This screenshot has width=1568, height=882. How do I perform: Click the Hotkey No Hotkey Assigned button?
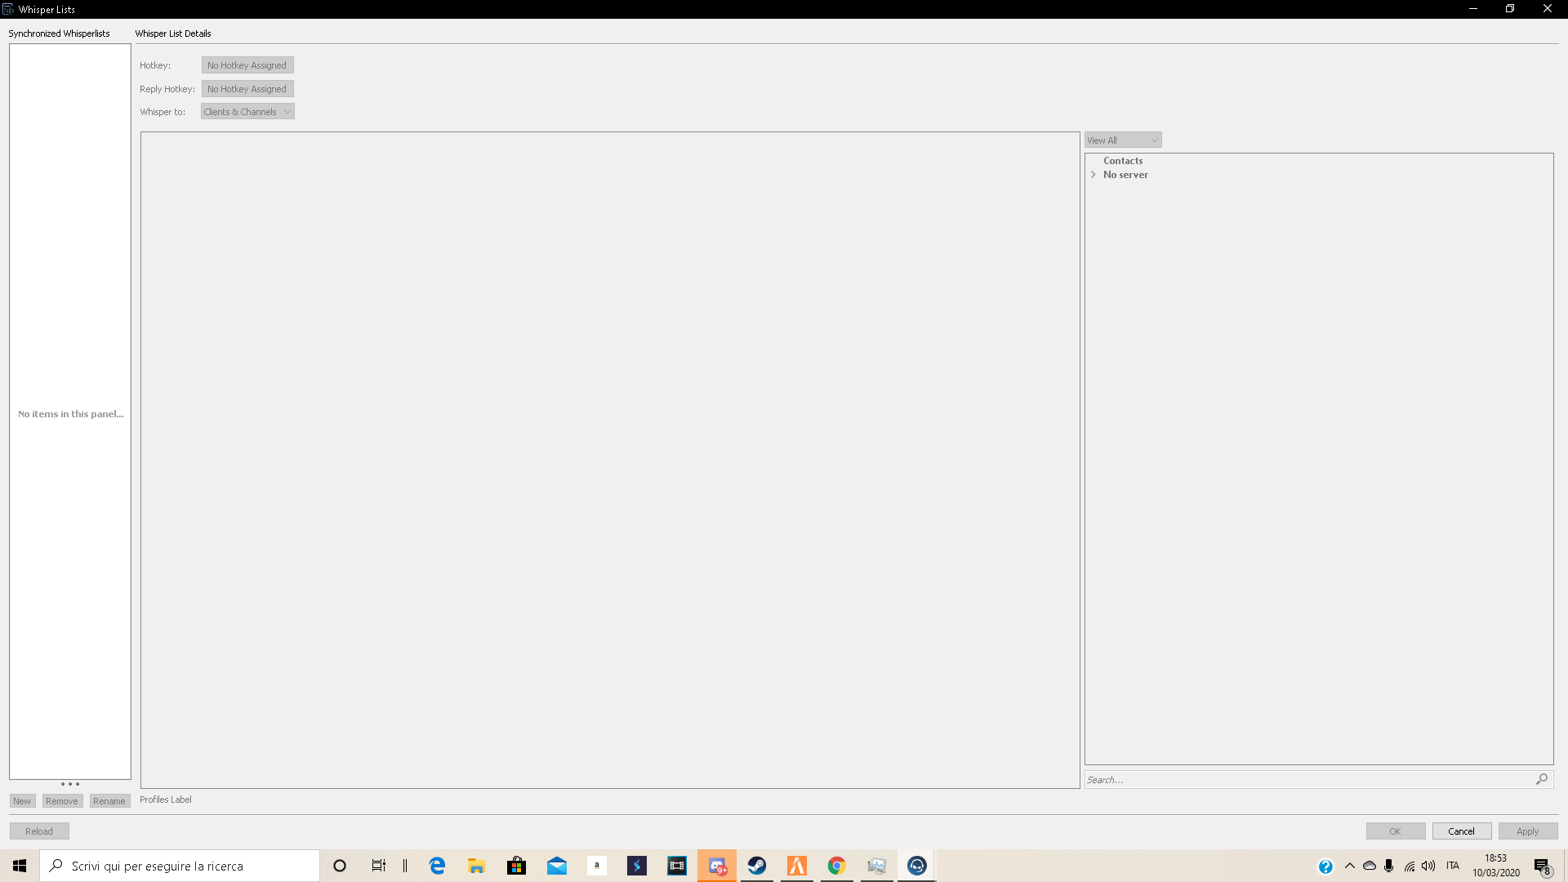pyautogui.click(x=247, y=65)
